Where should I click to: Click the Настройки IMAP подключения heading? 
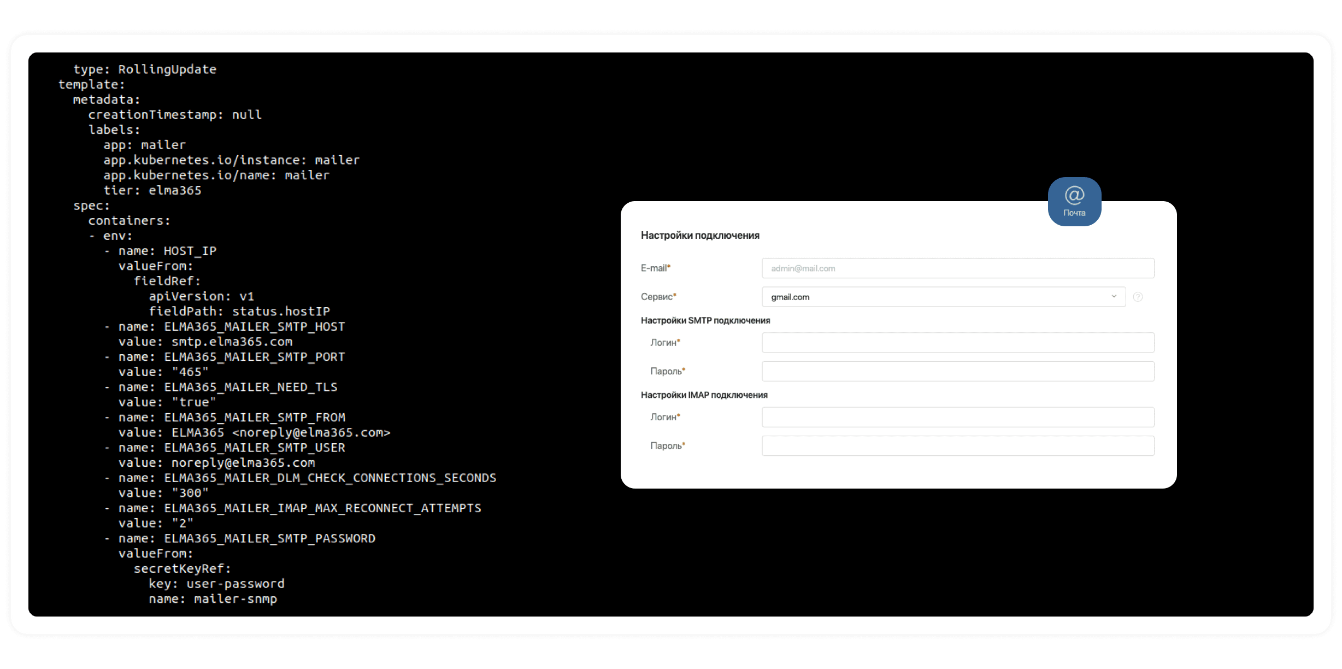coord(704,395)
